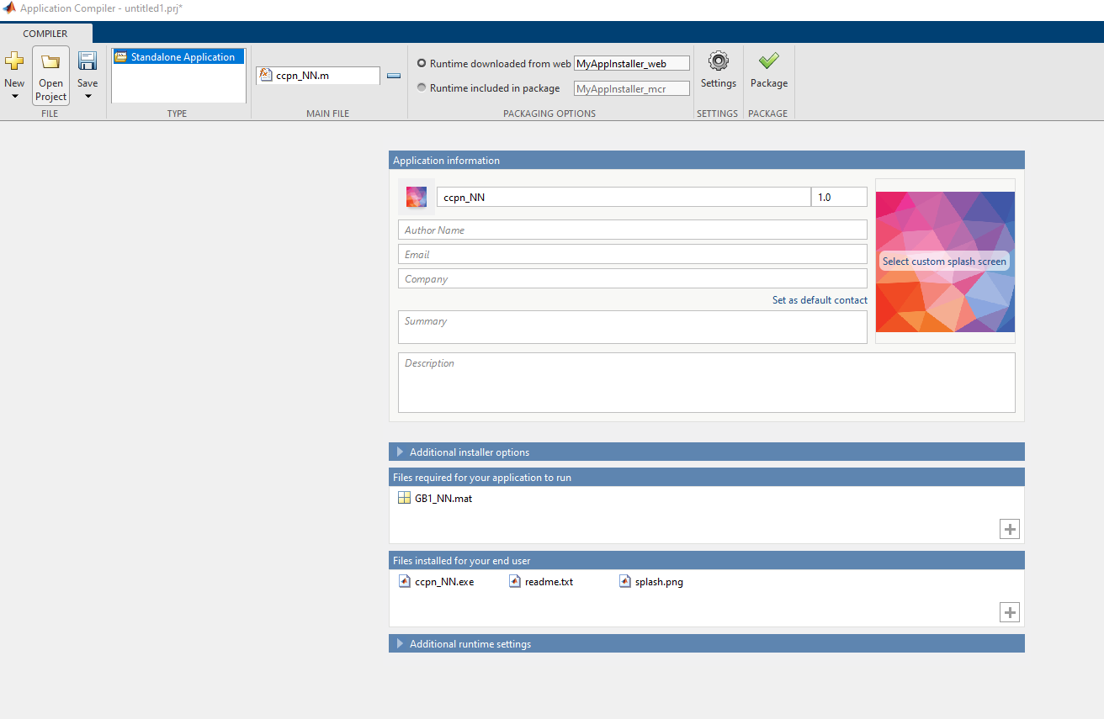This screenshot has width=1104, height=719.
Task: Click the ccpn_NN.m main file field
Action: [319, 76]
